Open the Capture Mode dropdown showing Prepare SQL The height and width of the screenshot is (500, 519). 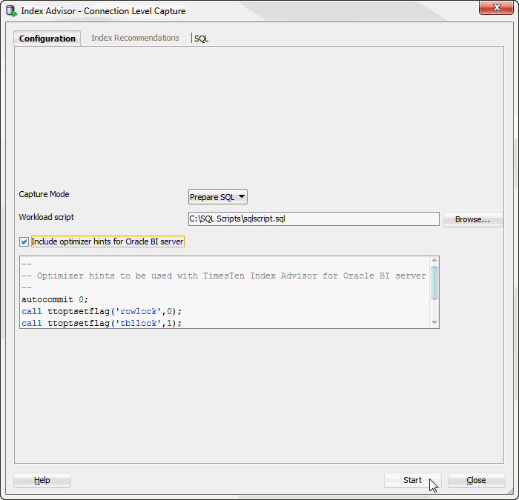[217, 197]
